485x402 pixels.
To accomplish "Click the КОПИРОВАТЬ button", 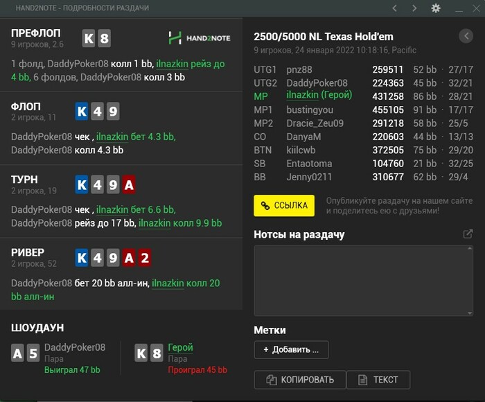I will pos(300,380).
